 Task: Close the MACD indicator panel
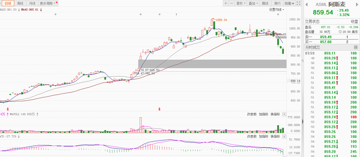284,136
